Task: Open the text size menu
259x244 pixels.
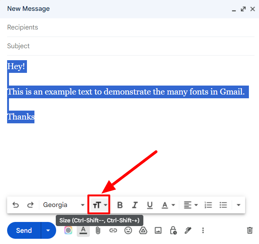Action: click(100, 205)
